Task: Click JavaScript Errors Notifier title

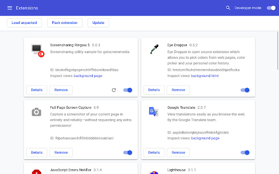Action: point(71,170)
